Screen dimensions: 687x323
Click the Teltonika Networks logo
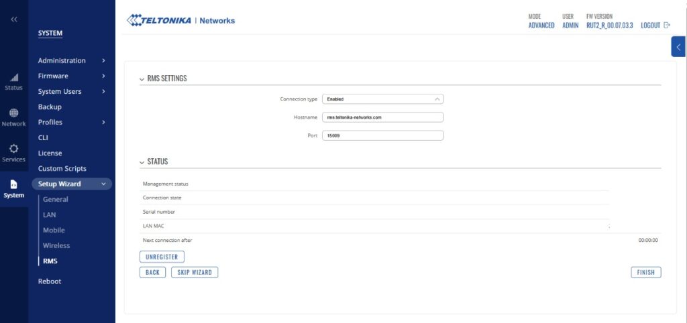[181, 21]
